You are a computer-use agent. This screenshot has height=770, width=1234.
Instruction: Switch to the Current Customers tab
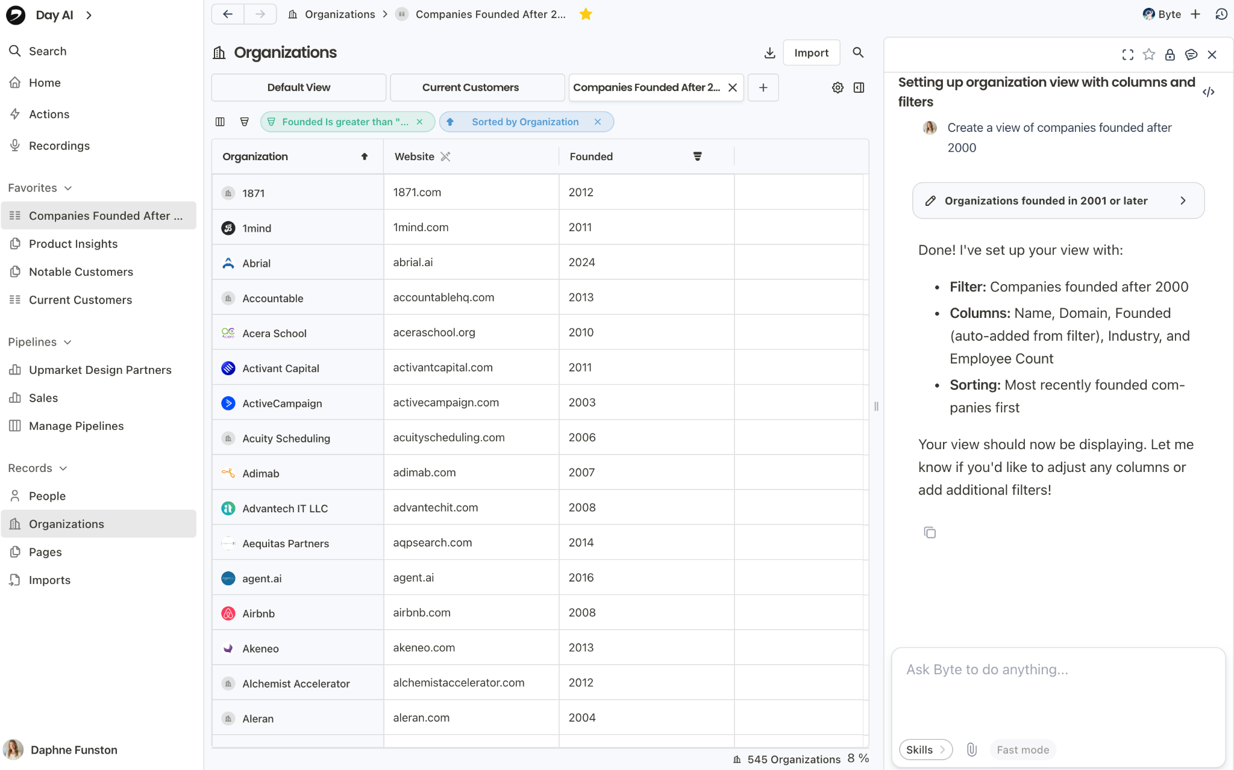[470, 88]
